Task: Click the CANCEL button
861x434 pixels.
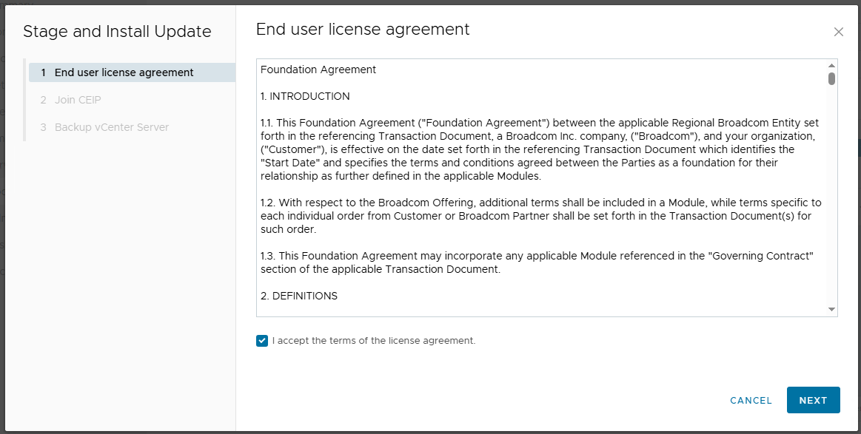Action: click(x=751, y=401)
